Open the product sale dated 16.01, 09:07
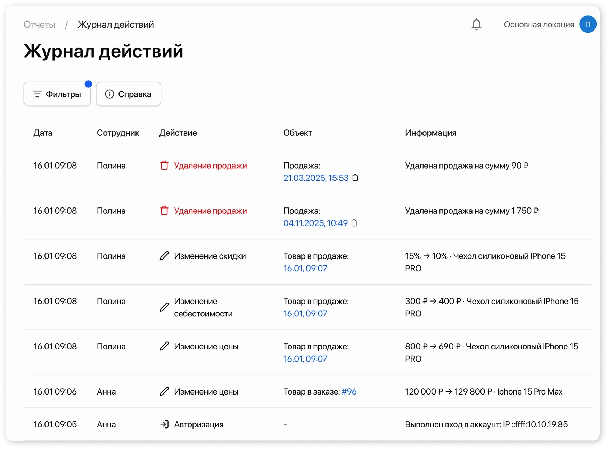The width and height of the screenshot is (608, 449). [305, 268]
